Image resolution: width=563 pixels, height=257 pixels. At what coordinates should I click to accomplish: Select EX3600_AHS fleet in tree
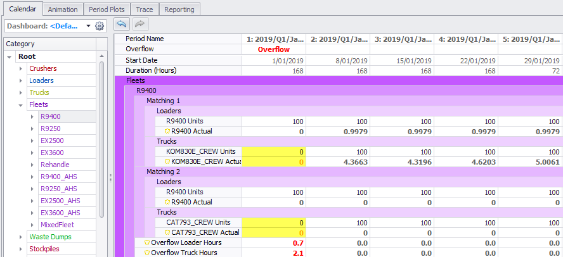tap(60, 213)
